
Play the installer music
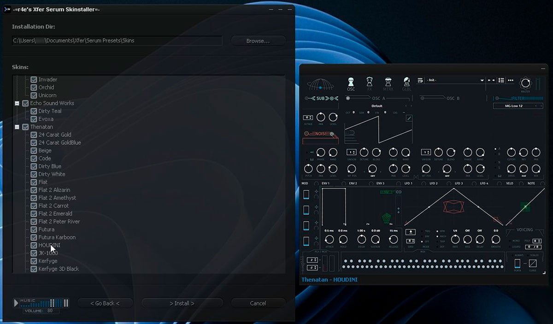(17, 303)
